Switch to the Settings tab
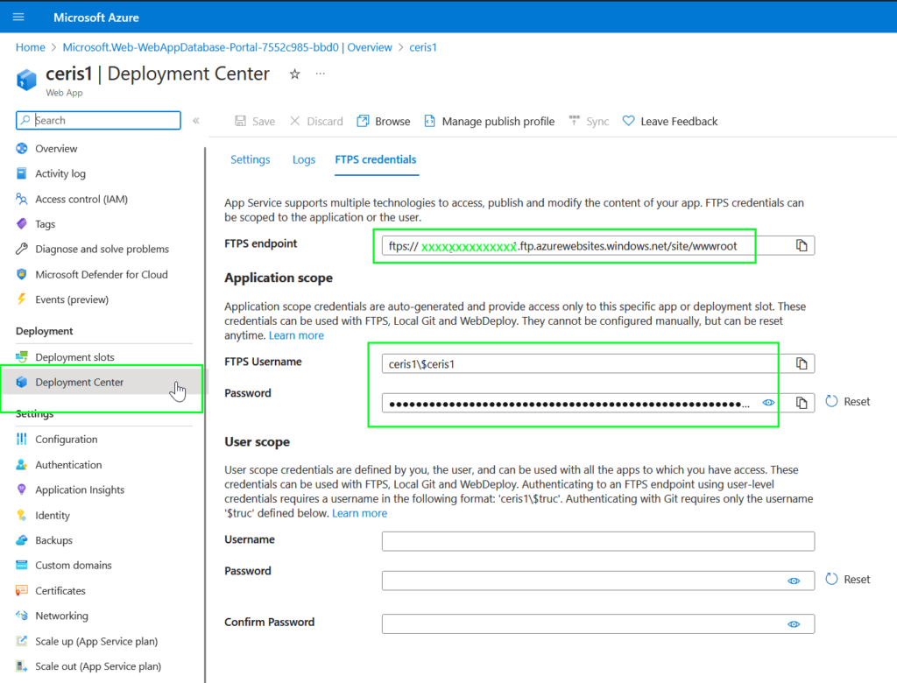Viewport: 897px width, 683px height. pos(250,159)
